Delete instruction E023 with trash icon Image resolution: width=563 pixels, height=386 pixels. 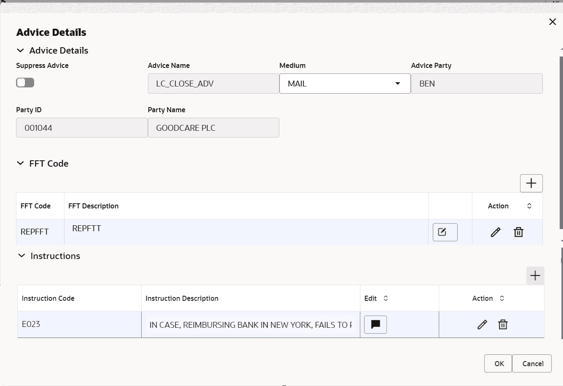click(x=503, y=324)
